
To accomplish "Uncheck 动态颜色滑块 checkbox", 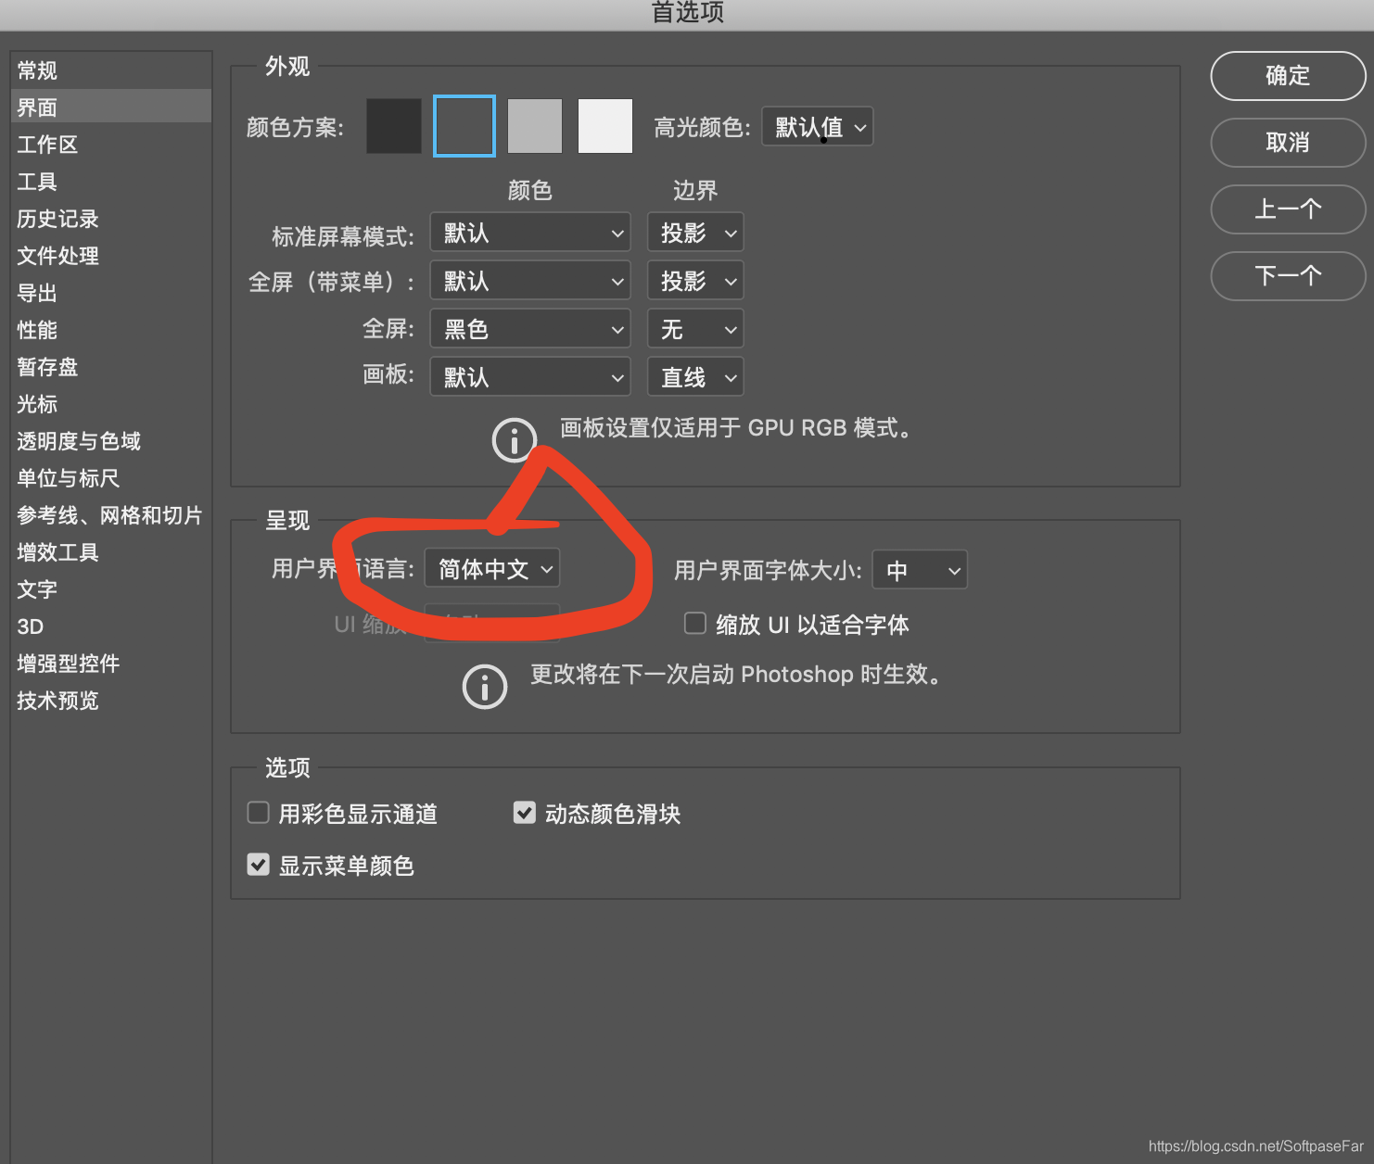I will (x=525, y=813).
